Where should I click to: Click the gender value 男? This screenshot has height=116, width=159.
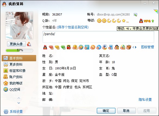[56, 62]
